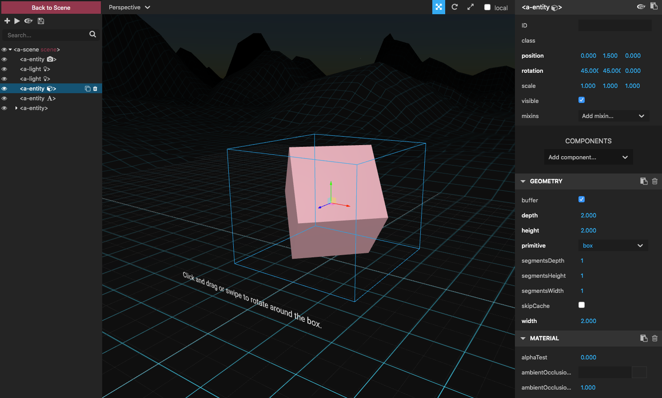The image size is (662, 398).
Task: Remove the MATERIAL component
Action: point(654,338)
